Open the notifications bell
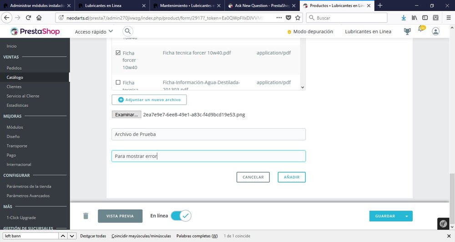 click(x=421, y=29)
